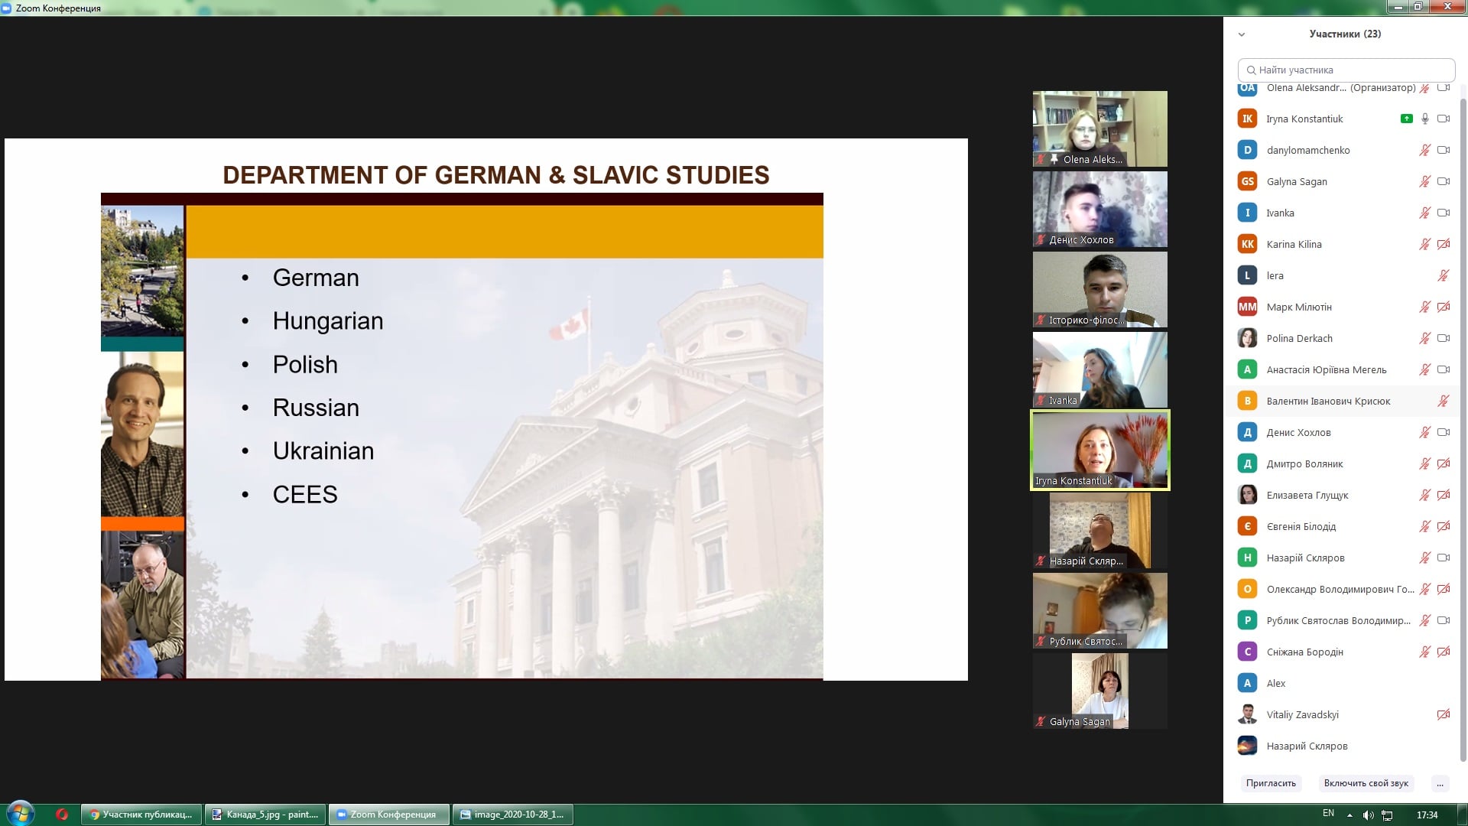Click danylomamchenko's muted microphone icon

[x=1424, y=150]
